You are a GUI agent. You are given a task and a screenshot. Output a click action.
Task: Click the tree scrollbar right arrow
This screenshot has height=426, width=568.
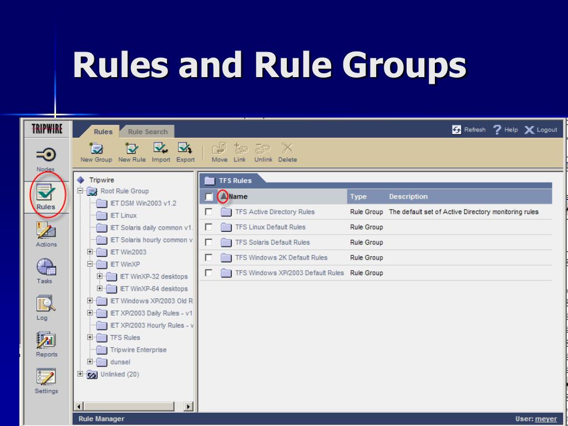pos(188,407)
